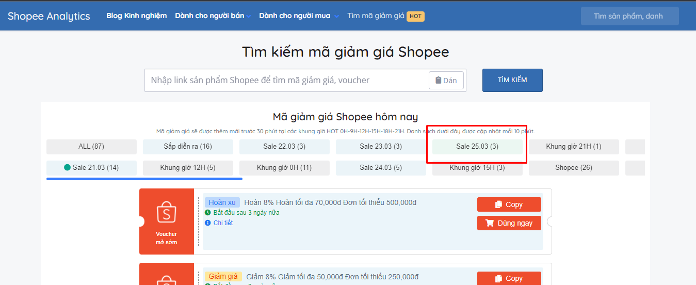Expand Dành cho người mua dropdown
The width and height of the screenshot is (696, 285).
coord(299,16)
